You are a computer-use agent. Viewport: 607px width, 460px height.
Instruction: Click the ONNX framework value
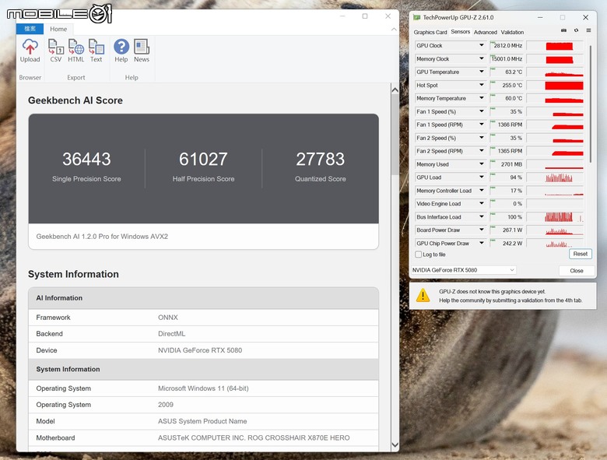click(x=167, y=318)
